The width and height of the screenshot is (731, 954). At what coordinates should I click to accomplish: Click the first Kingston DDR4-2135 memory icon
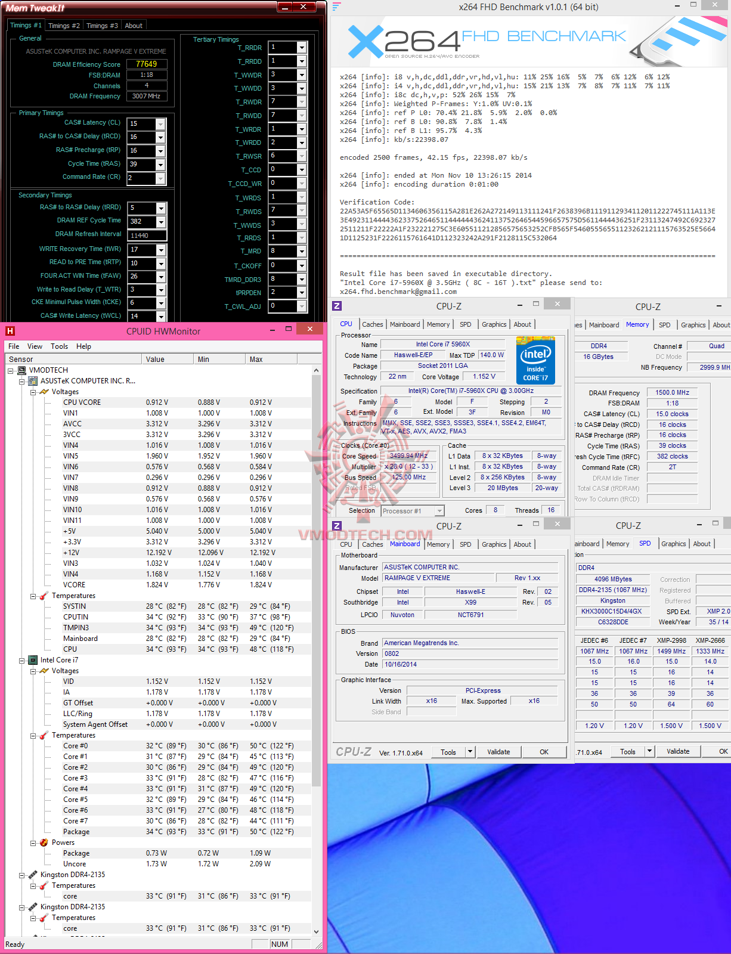pyautogui.click(x=33, y=875)
